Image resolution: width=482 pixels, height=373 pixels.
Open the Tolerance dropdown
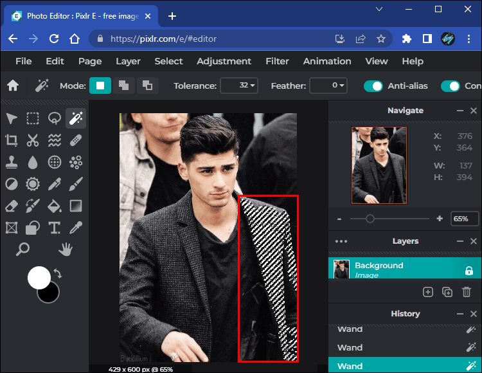[239, 86]
